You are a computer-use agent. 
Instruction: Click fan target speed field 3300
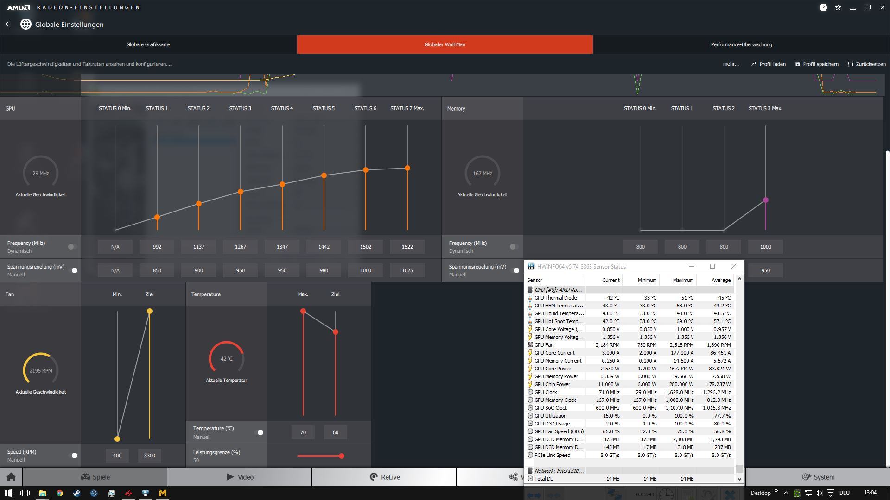coord(150,456)
